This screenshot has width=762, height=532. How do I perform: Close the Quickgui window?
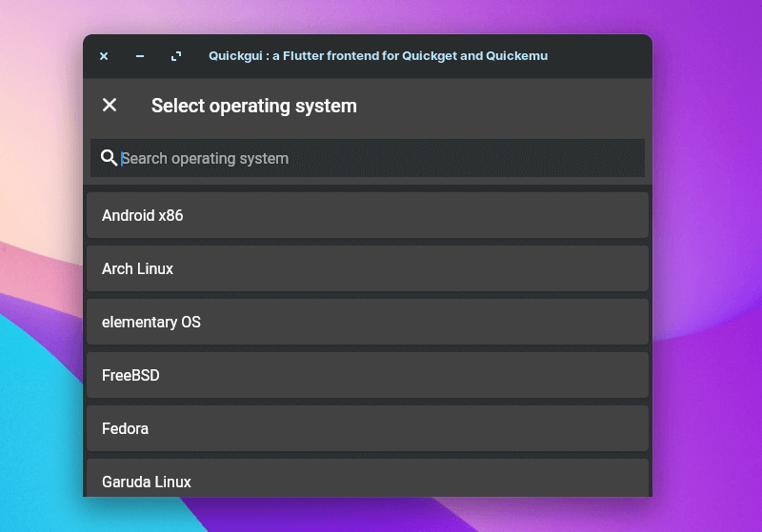pos(104,57)
